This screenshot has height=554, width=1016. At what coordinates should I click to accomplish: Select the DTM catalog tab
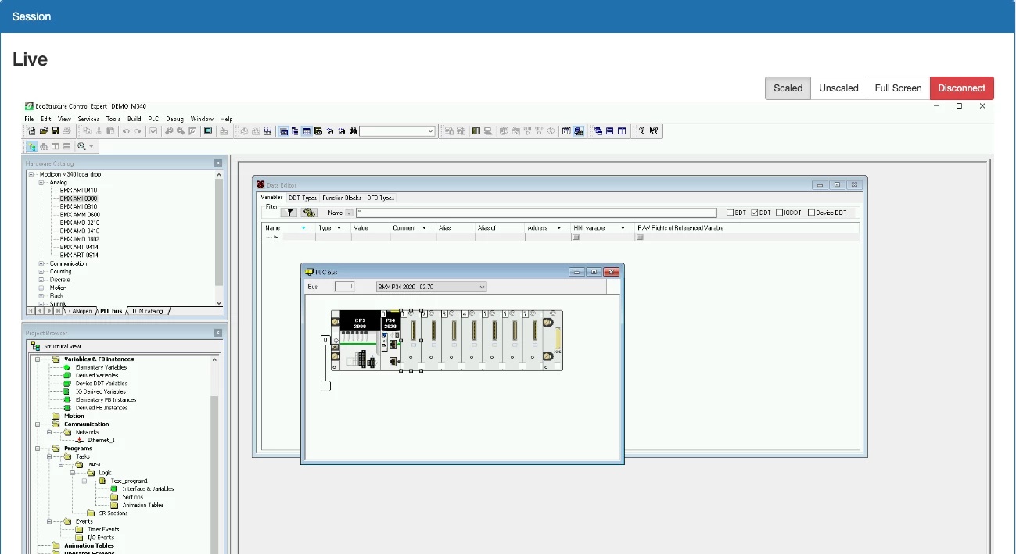[x=147, y=311]
